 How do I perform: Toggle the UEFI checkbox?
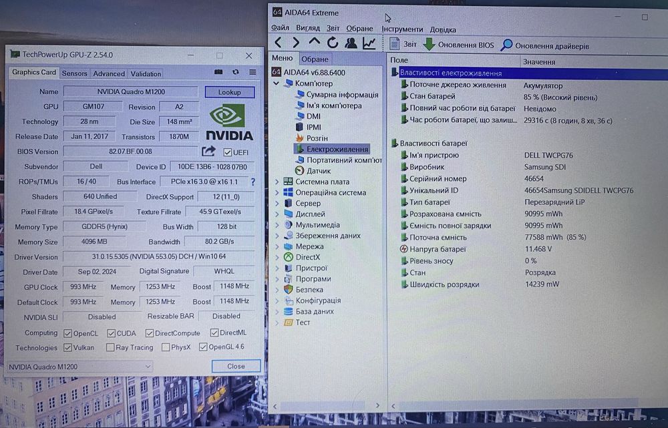pyautogui.click(x=228, y=152)
